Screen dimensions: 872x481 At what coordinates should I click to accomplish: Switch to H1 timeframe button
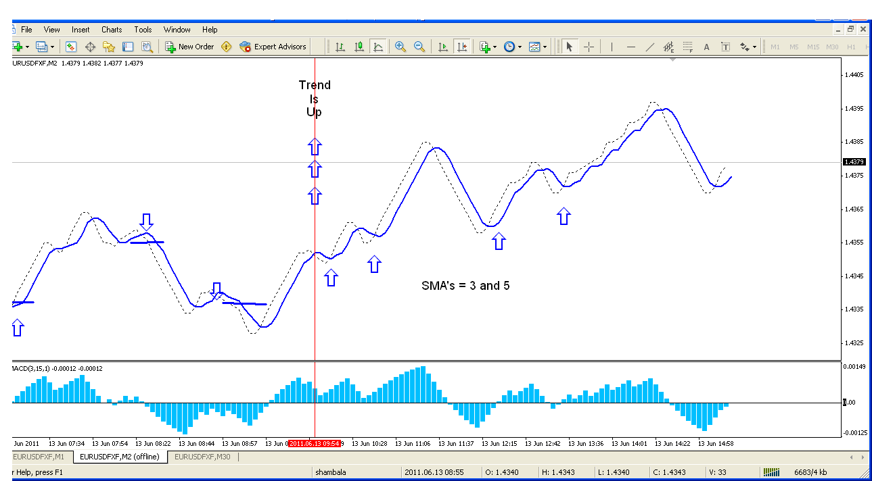(851, 47)
